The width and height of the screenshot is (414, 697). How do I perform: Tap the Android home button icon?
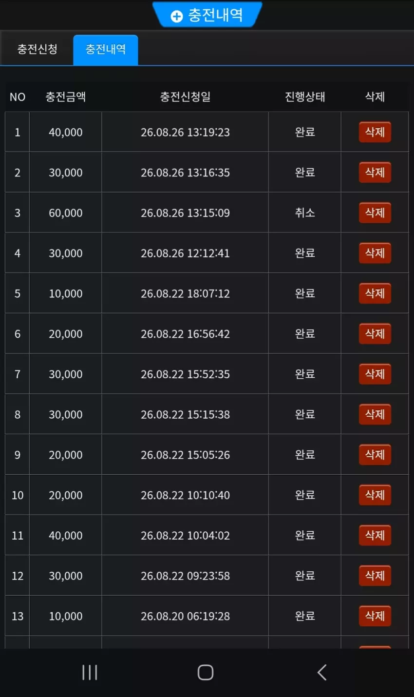(x=206, y=672)
